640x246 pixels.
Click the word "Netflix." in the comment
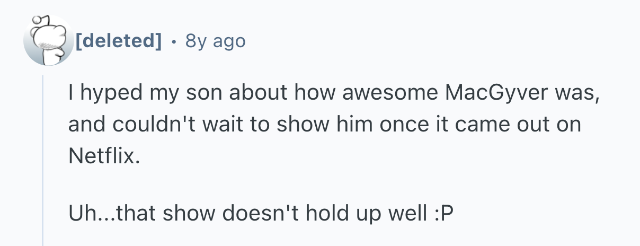(x=105, y=156)
